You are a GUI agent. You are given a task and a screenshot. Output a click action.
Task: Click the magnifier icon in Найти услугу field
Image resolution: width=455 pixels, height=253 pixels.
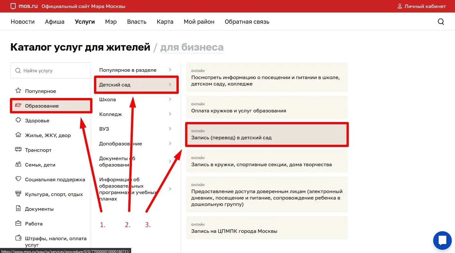(18, 70)
